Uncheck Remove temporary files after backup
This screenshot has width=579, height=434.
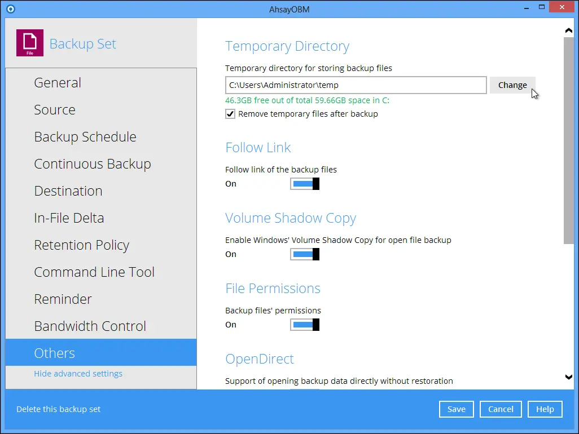230,113
